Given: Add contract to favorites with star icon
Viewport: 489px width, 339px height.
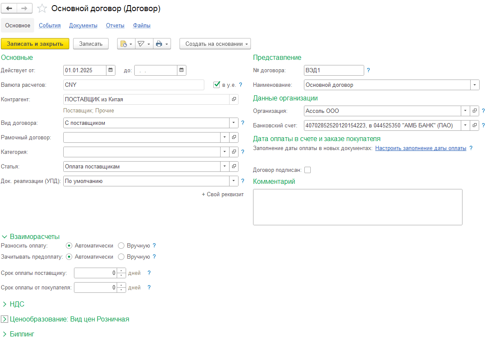Looking at the screenshot, I should (42, 9).
